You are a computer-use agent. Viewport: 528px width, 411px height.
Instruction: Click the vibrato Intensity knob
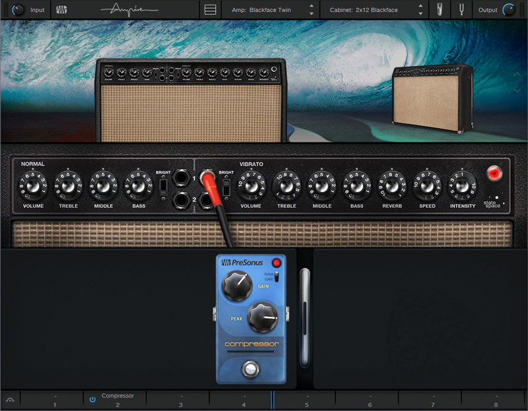point(463,186)
